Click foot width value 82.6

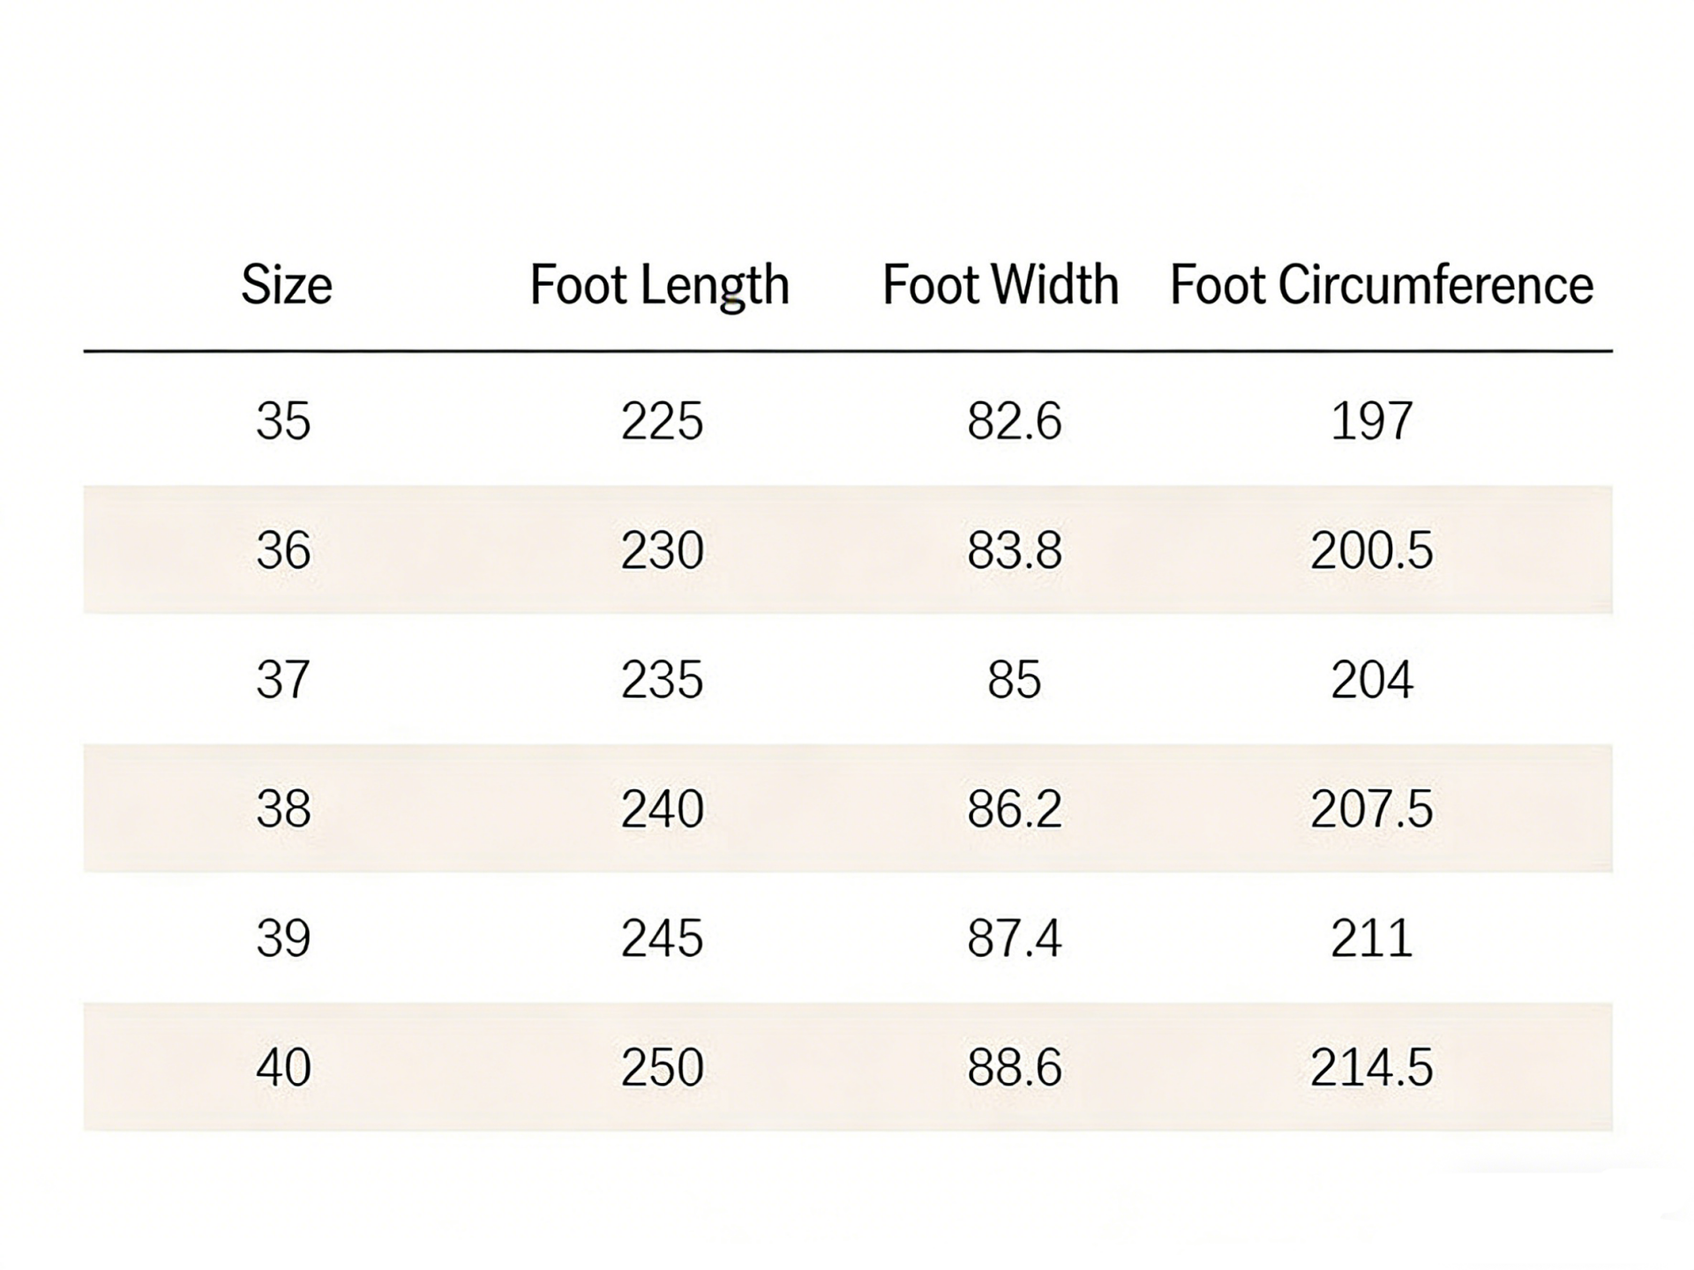1015,421
